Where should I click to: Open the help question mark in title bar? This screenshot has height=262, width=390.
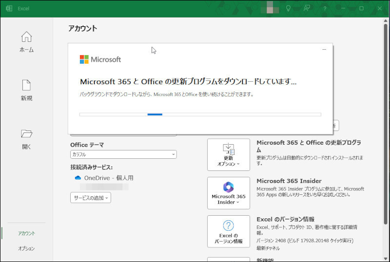325,8
